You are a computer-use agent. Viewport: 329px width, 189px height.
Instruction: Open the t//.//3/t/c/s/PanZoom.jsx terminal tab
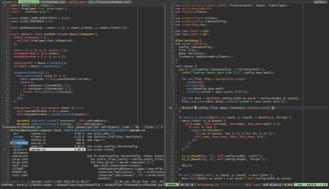tap(110, 2)
